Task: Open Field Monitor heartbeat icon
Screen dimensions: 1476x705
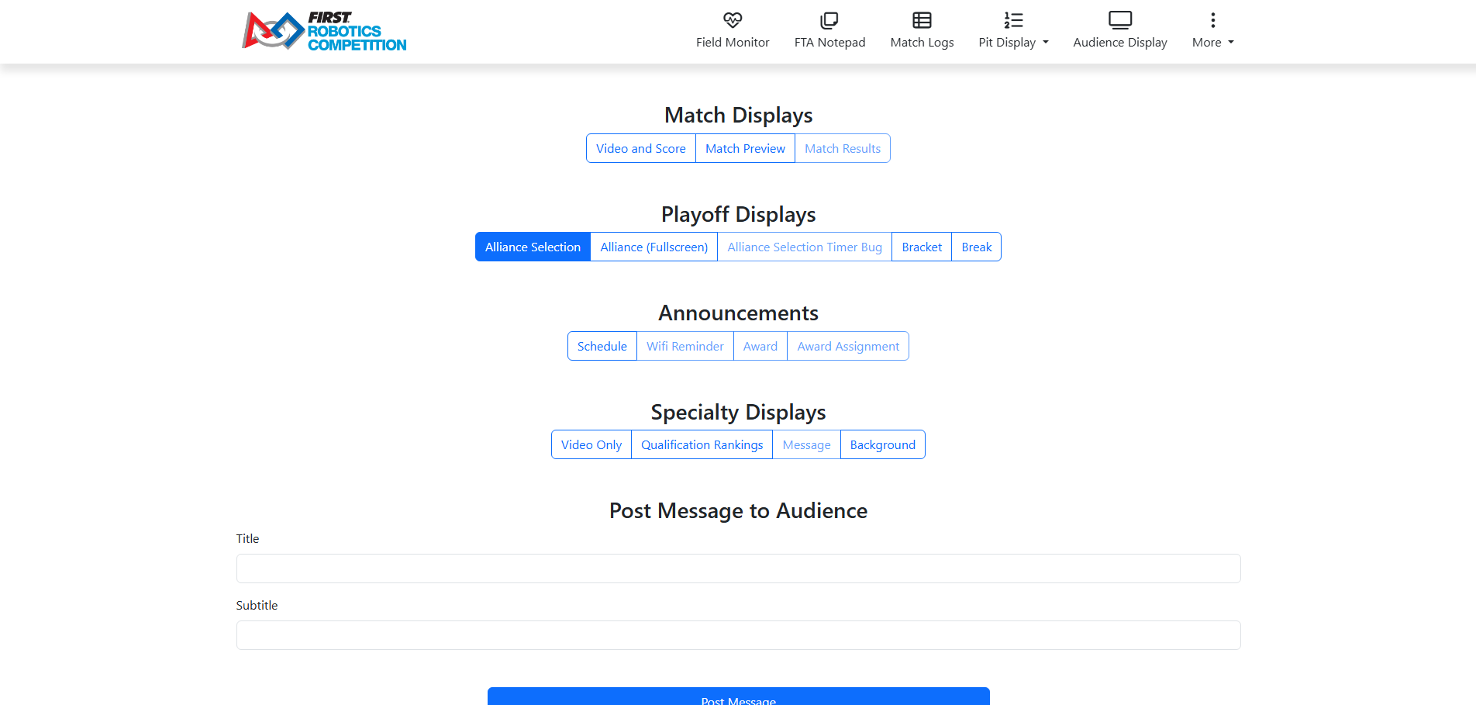Action: [x=733, y=20]
